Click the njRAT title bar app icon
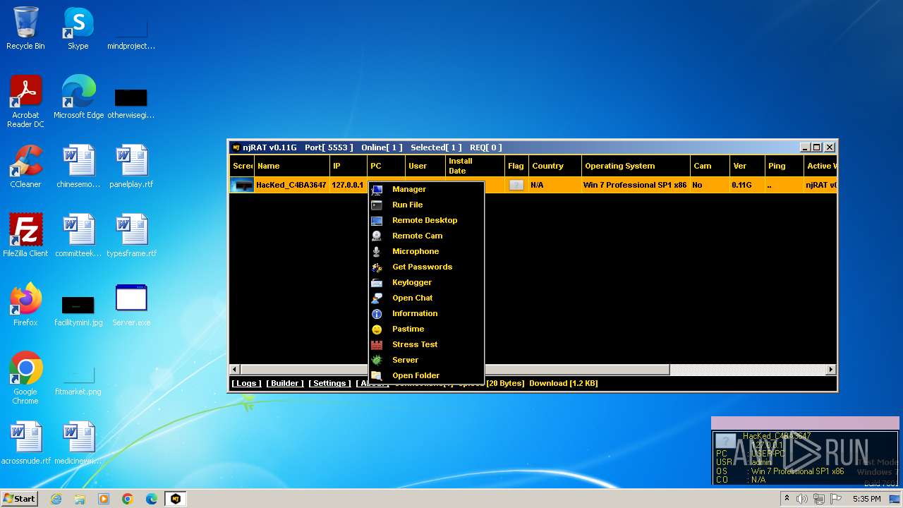The height and width of the screenshot is (508, 903). click(x=236, y=147)
